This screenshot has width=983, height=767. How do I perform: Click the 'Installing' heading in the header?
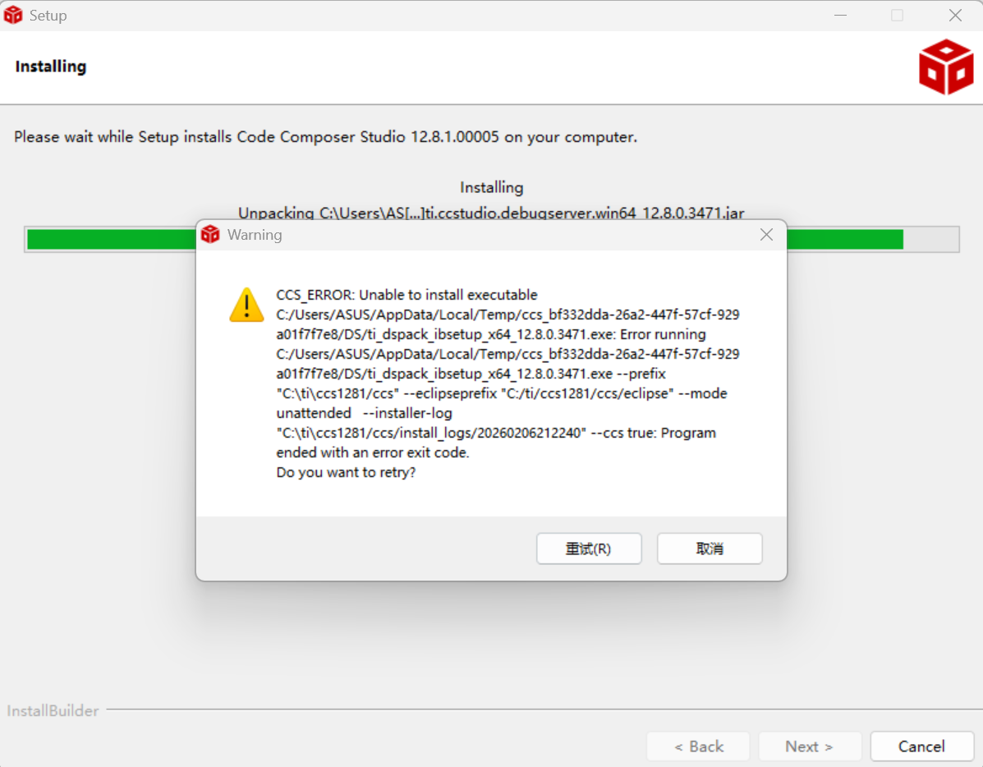[x=51, y=67]
